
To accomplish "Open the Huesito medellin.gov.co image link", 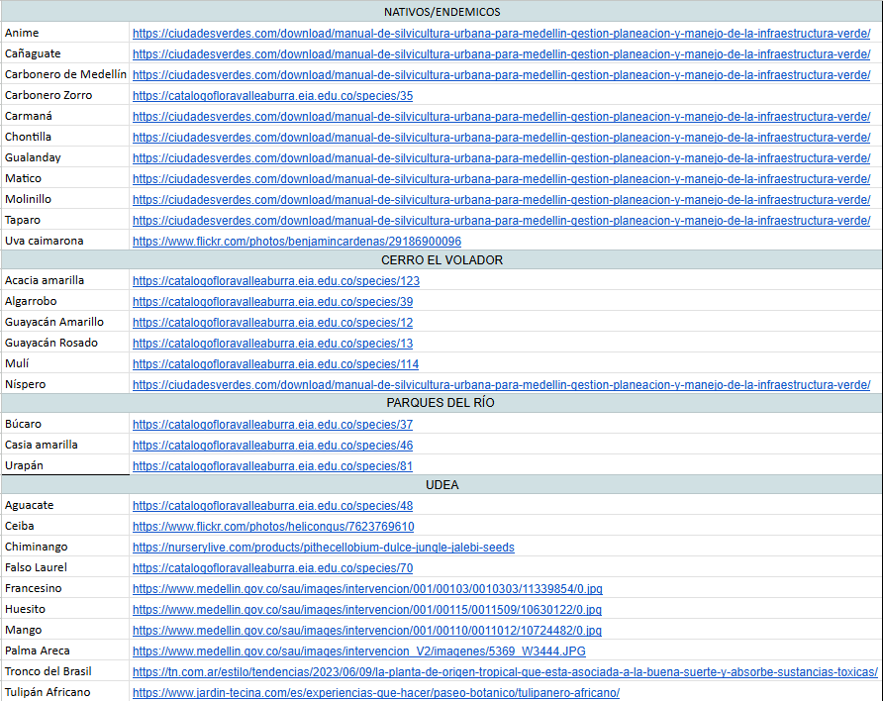I will pos(367,610).
